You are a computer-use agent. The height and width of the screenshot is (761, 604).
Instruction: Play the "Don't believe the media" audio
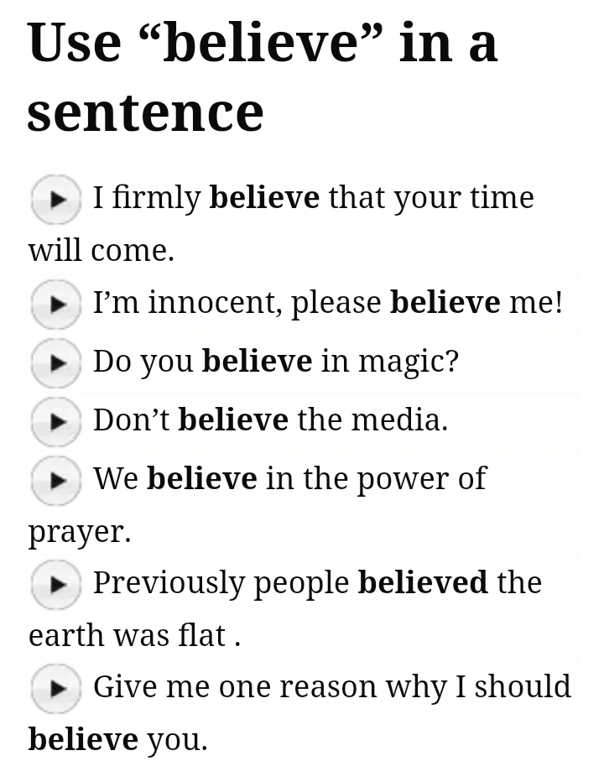[x=56, y=420]
